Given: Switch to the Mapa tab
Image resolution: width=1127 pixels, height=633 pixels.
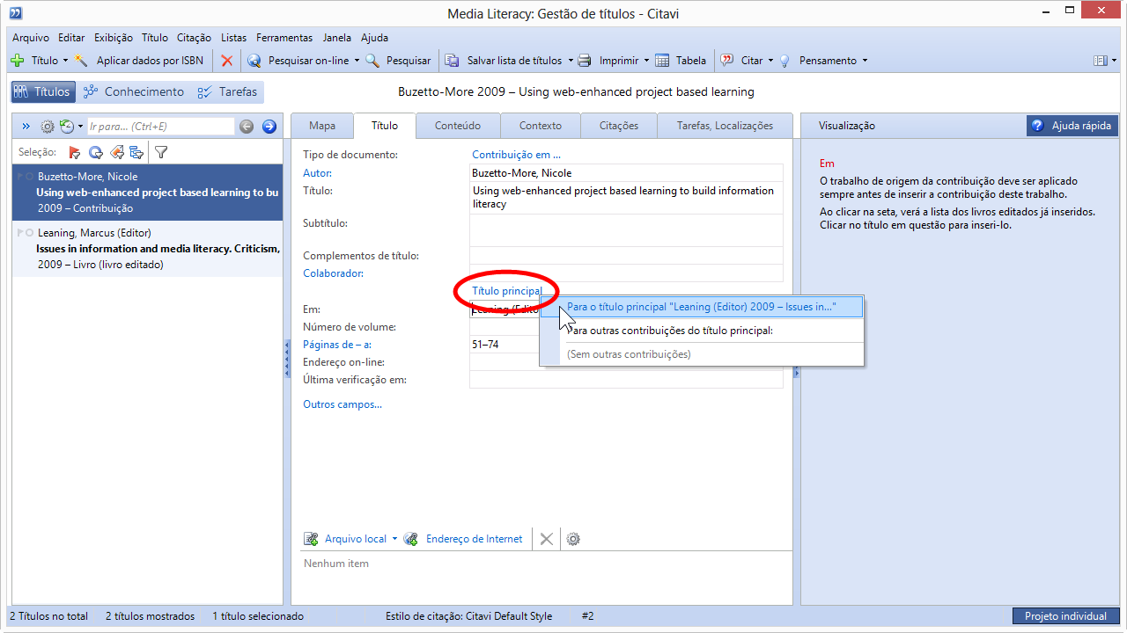Looking at the screenshot, I should tap(322, 126).
